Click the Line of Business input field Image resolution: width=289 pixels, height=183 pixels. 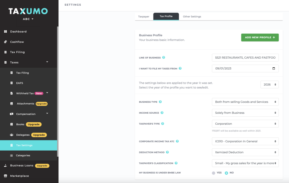click(x=245, y=58)
